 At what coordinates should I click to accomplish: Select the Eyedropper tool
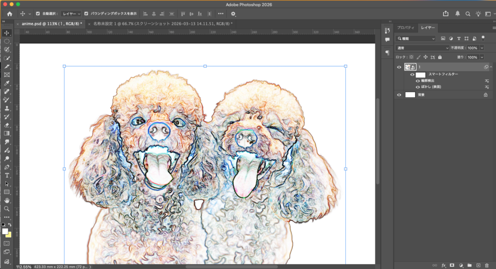[x=7, y=83]
